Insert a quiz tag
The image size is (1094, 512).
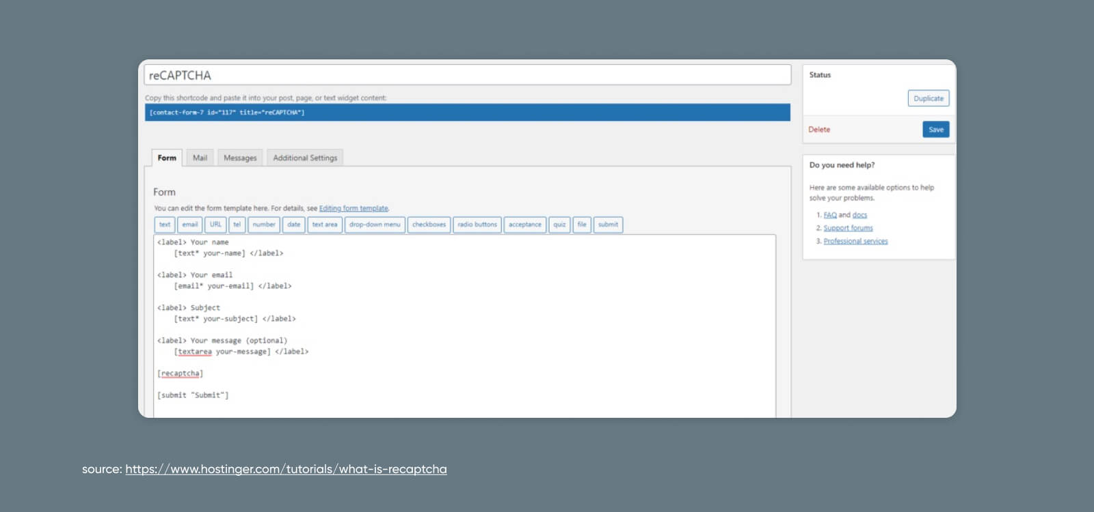pos(559,225)
